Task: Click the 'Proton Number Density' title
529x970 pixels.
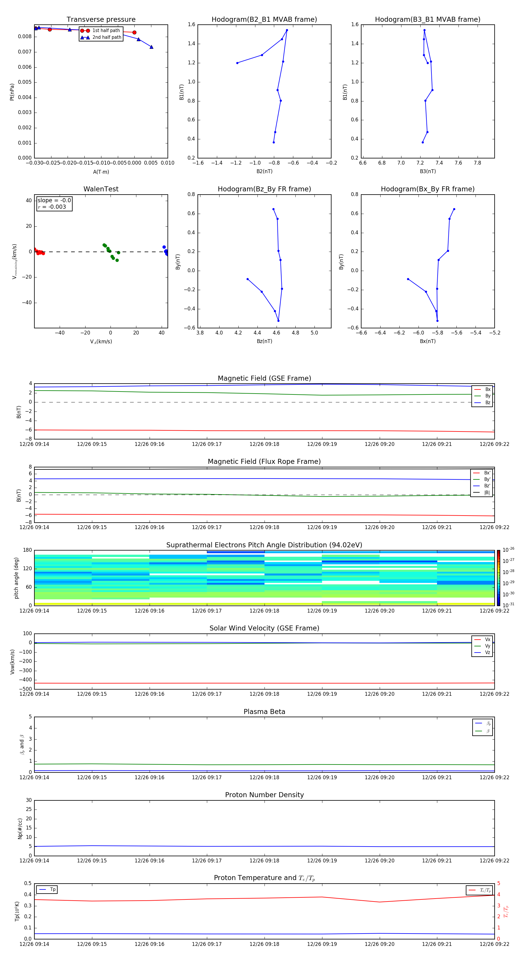Action: point(264,795)
